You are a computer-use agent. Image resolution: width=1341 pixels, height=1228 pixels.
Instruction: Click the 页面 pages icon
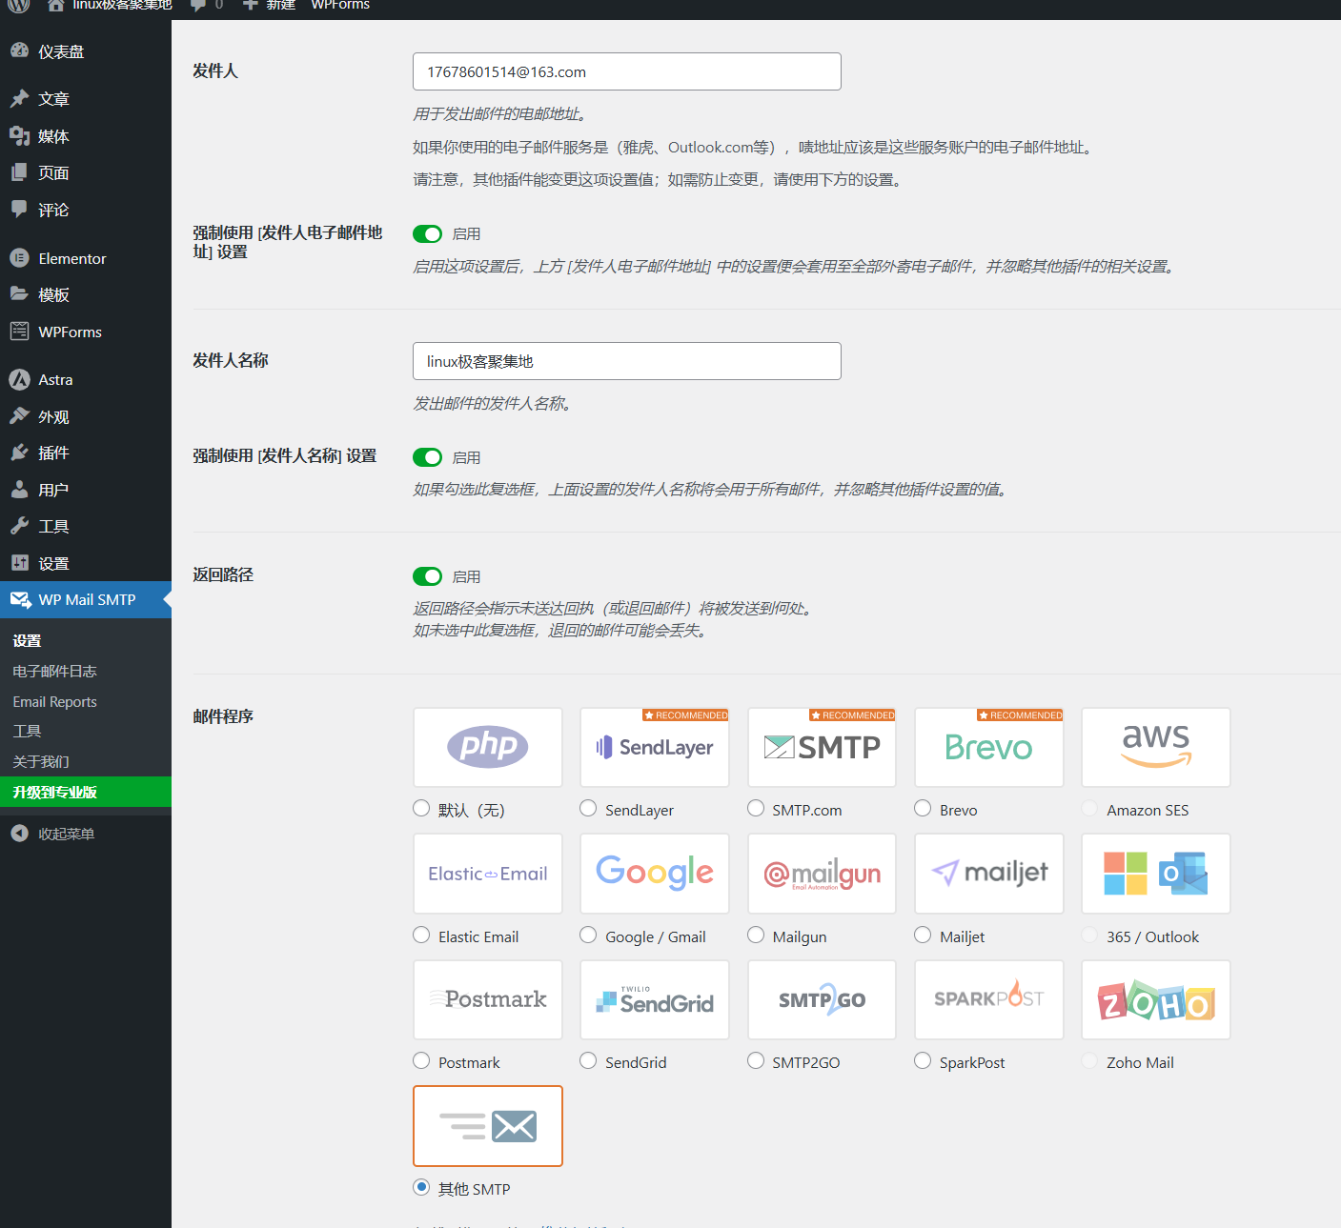pos(19,172)
